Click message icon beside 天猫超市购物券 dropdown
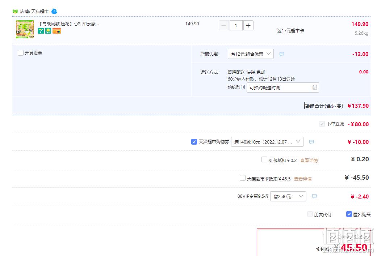377x256 pixels. [x=311, y=142]
